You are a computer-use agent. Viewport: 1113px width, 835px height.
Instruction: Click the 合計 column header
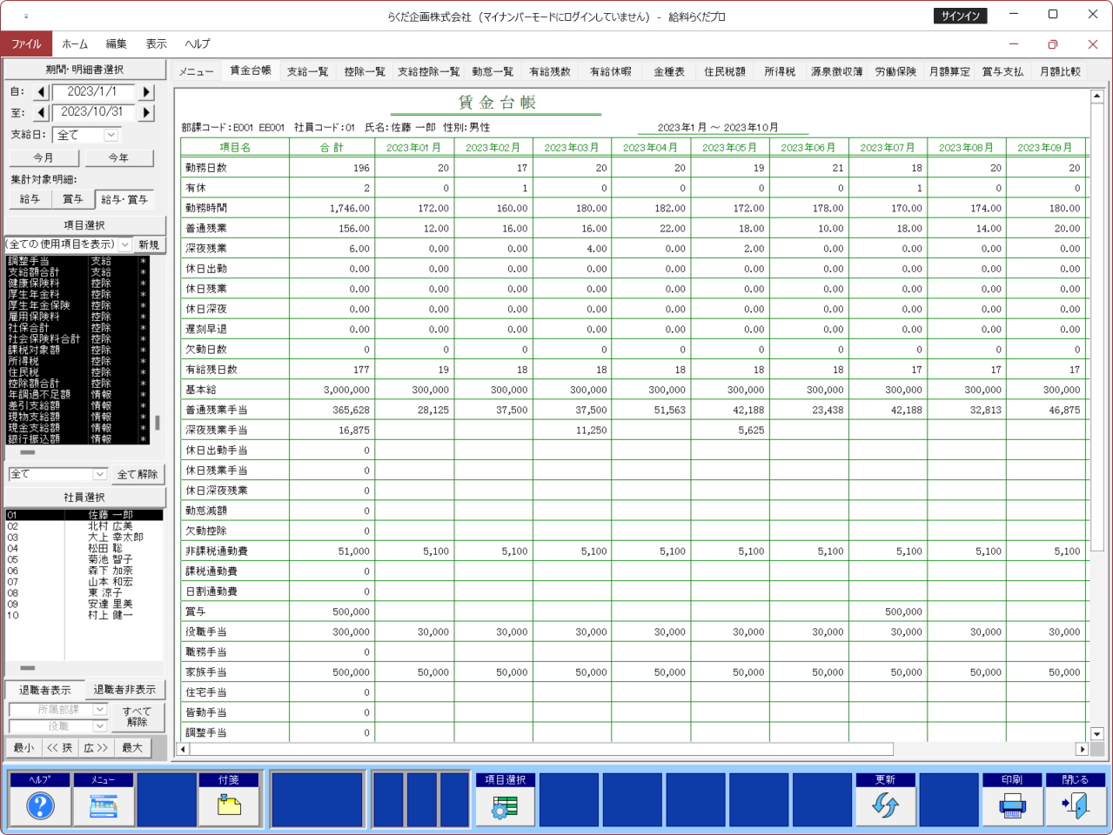point(332,148)
